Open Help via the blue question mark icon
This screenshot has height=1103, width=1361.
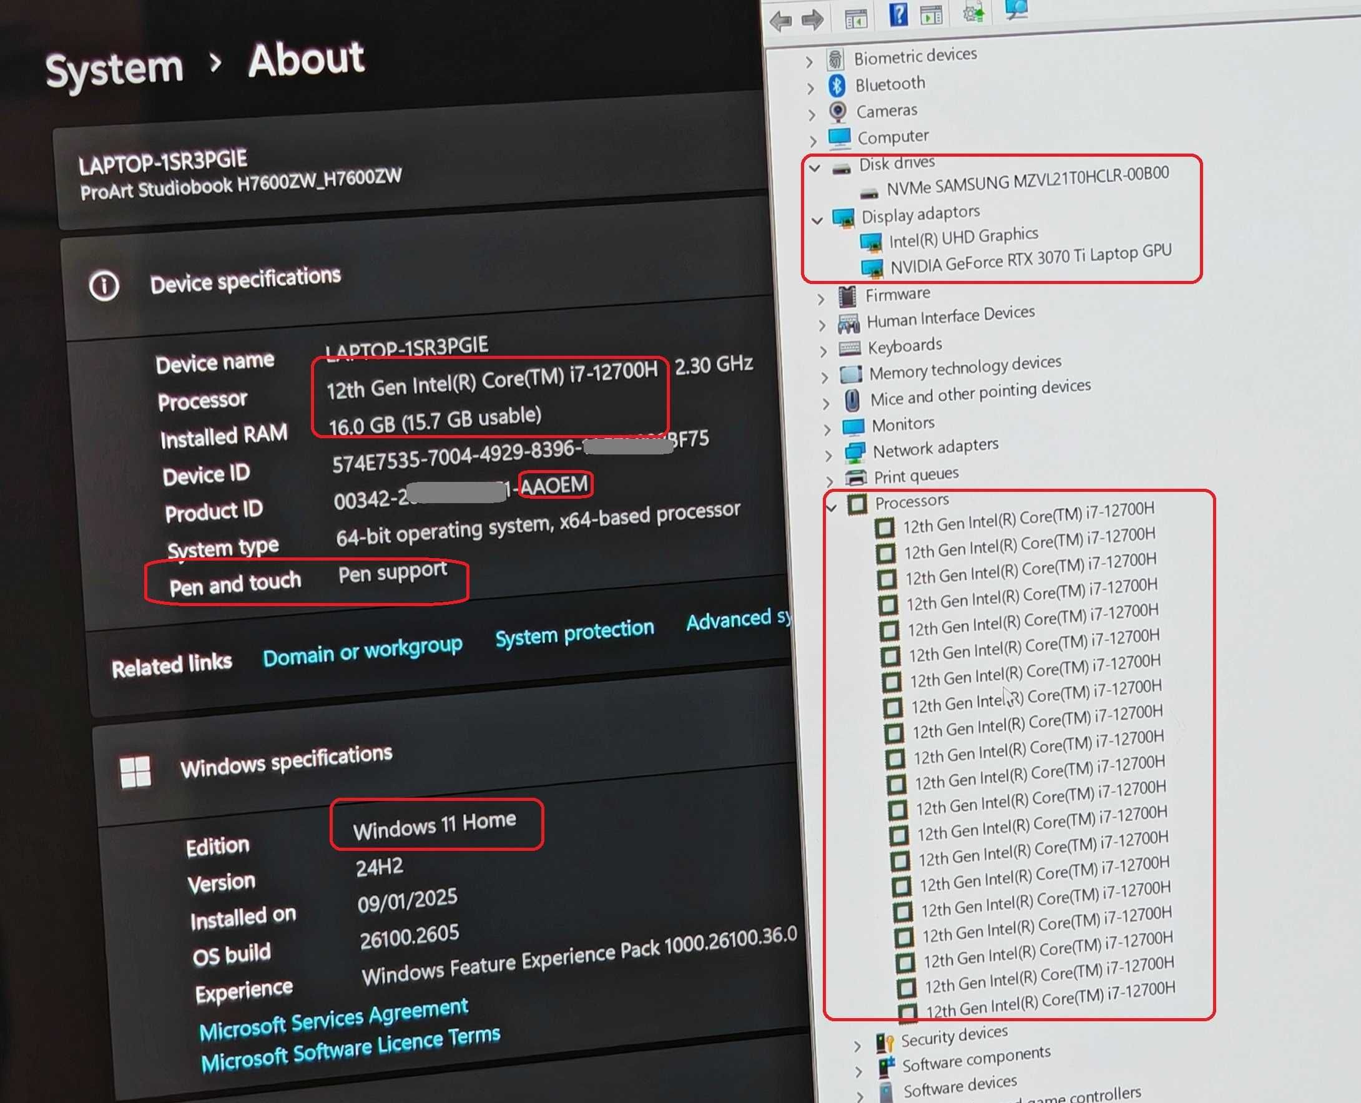coord(898,14)
